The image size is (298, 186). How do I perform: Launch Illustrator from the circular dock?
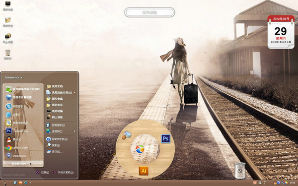(144, 171)
